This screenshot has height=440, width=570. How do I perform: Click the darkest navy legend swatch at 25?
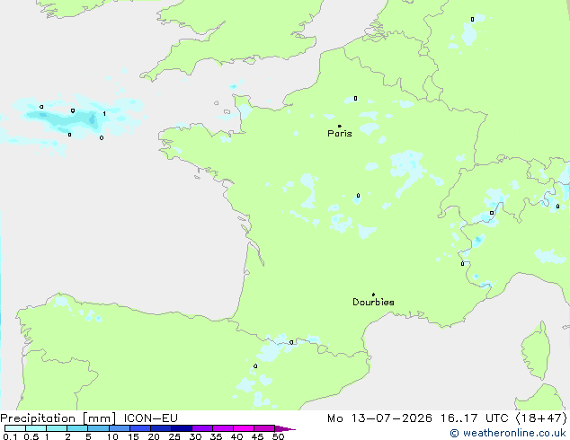click(x=182, y=428)
